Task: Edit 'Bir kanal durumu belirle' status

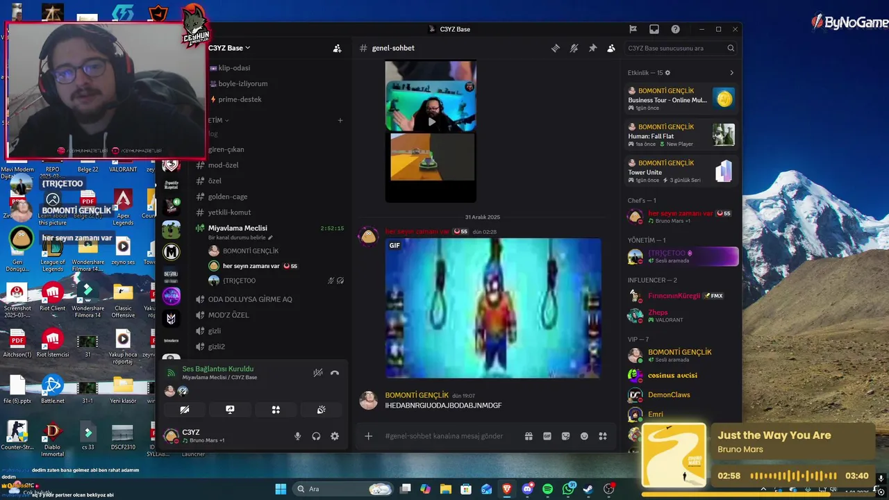Action: [240, 237]
